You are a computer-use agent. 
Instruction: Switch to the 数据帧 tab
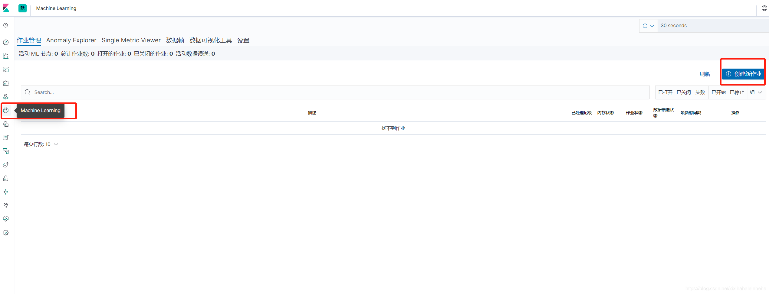pyautogui.click(x=175, y=40)
